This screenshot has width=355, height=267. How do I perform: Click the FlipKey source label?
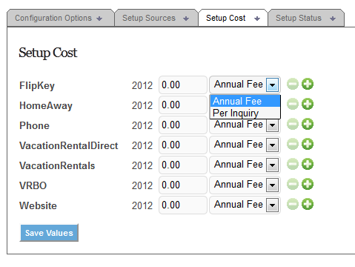click(37, 86)
